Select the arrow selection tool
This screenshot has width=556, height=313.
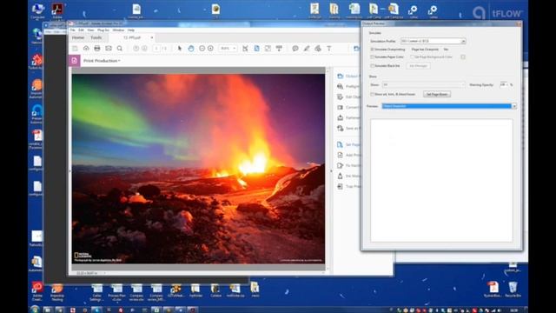click(180, 49)
